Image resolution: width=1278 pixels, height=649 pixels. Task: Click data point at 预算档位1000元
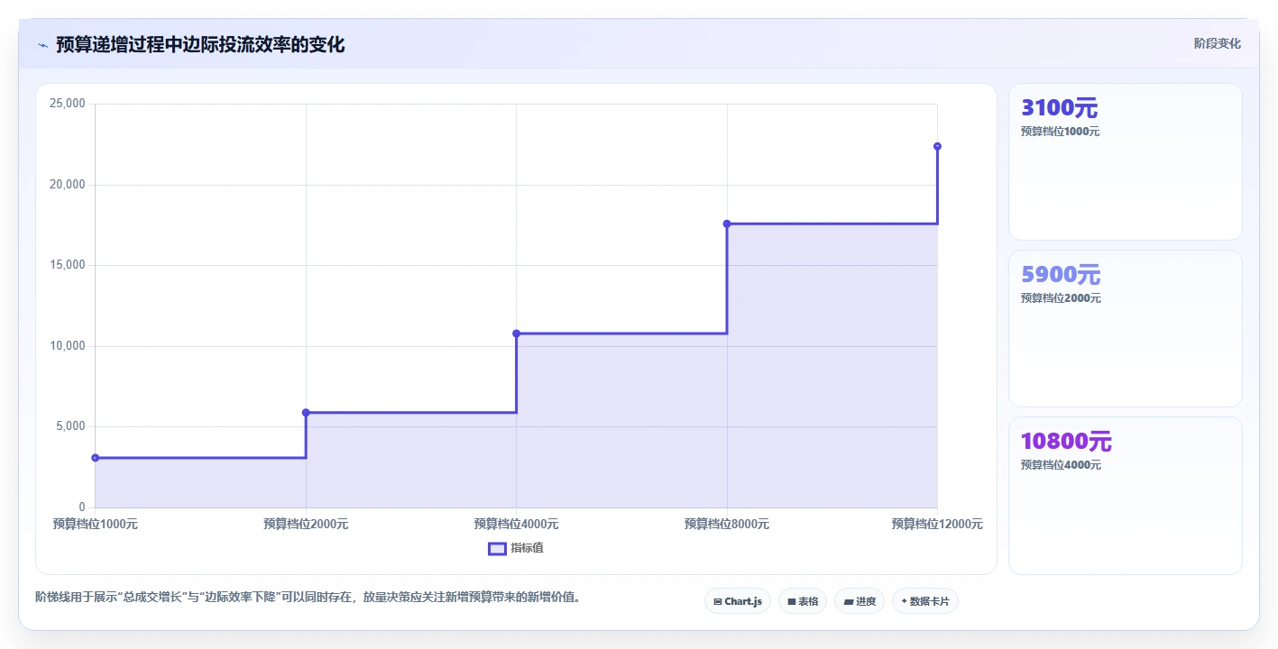pyautogui.click(x=96, y=458)
